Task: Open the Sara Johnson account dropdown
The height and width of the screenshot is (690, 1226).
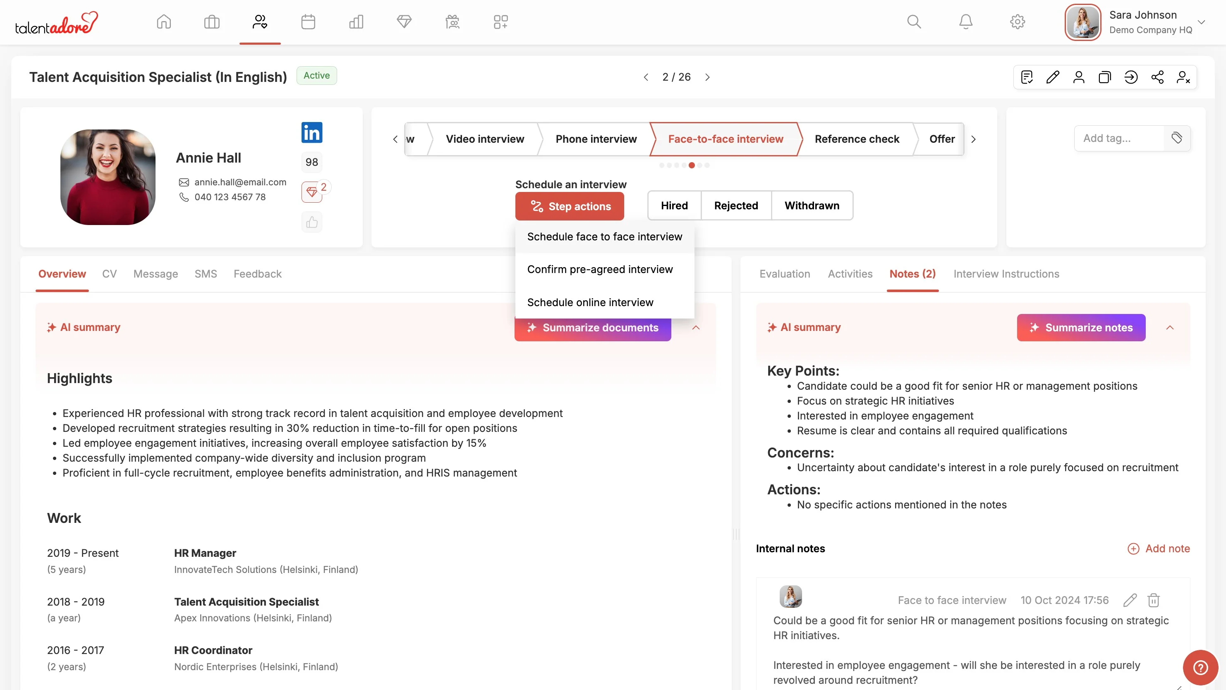Action: point(1201,22)
